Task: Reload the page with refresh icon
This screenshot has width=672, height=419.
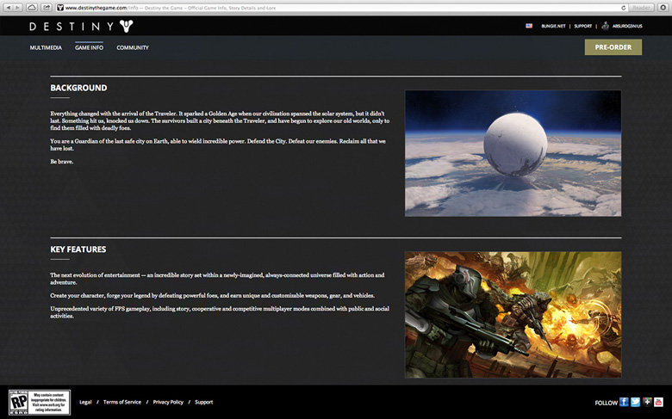Action: coord(623,7)
